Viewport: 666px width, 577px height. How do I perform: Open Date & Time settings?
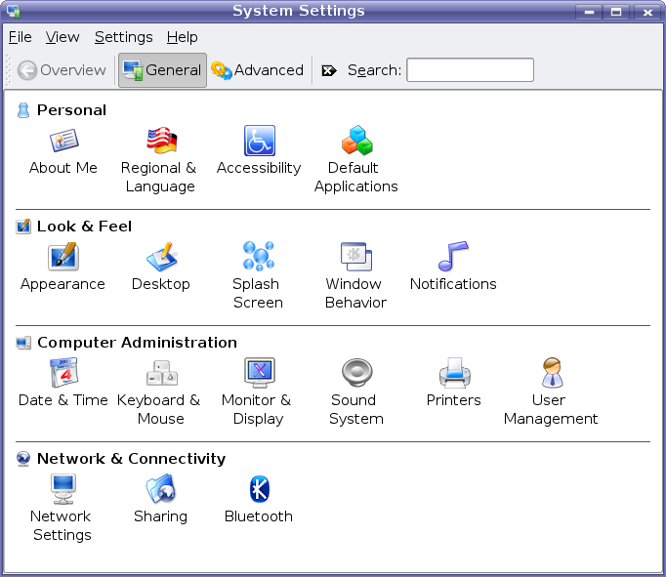tap(63, 375)
